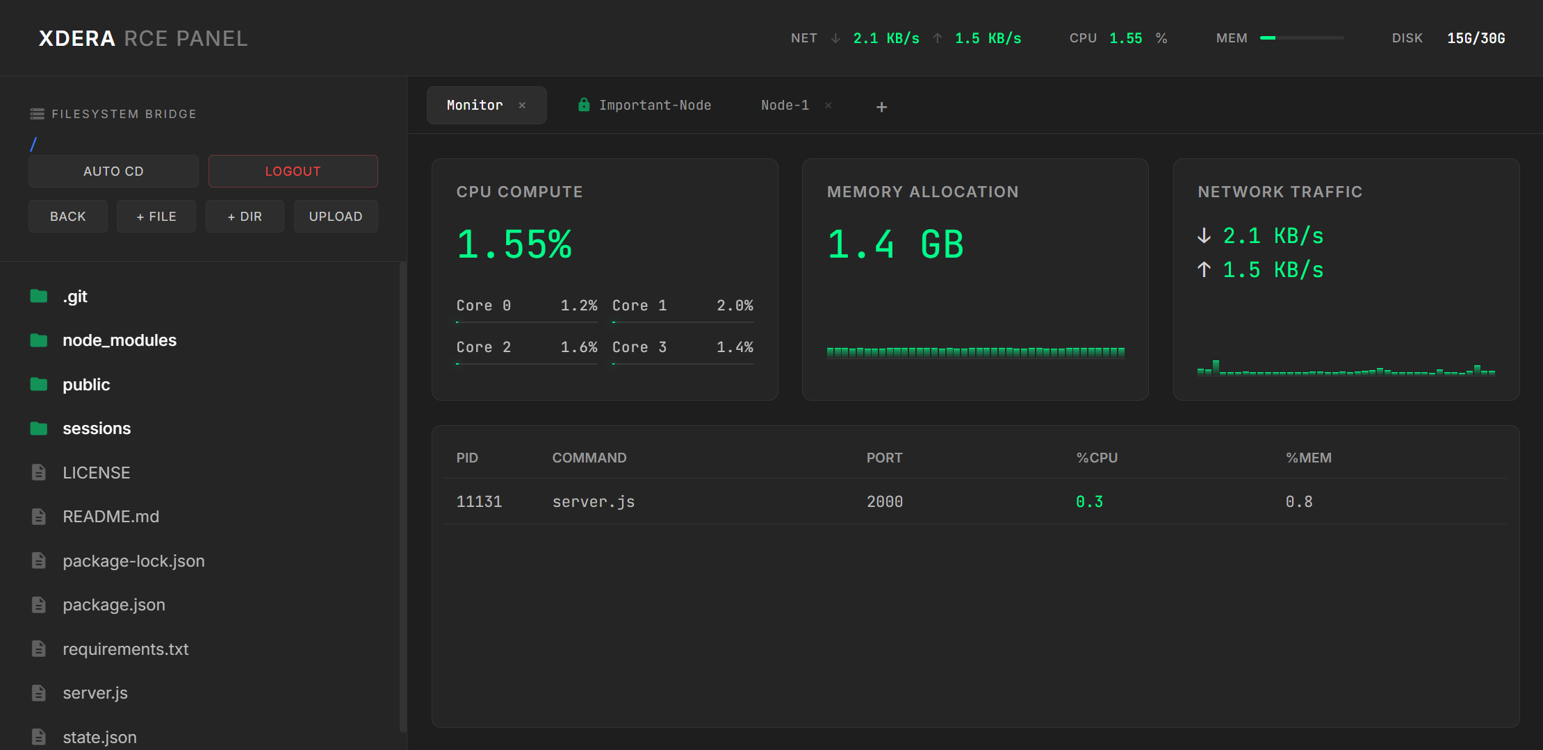
Task: Open the README.md file name
Action: [111, 517]
